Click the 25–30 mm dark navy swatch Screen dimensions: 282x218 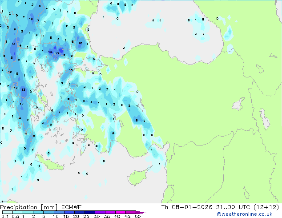click(x=89, y=212)
